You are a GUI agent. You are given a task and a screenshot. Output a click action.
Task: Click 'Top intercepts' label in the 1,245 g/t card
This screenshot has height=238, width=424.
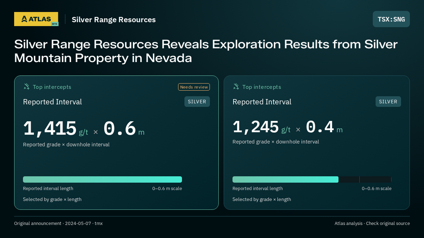click(261, 87)
